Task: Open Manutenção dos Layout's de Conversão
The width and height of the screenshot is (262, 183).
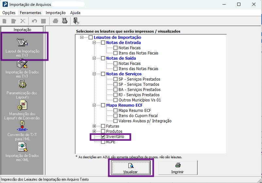Action: coord(23,110)
